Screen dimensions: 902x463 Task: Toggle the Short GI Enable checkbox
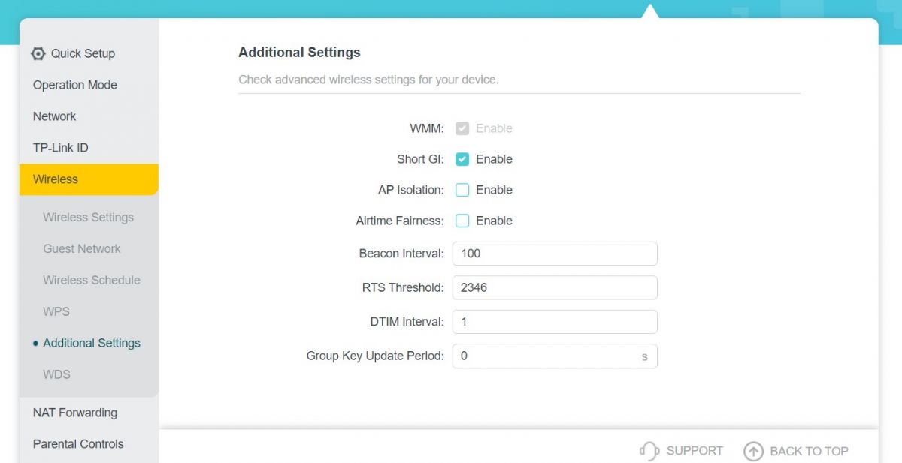462,159
